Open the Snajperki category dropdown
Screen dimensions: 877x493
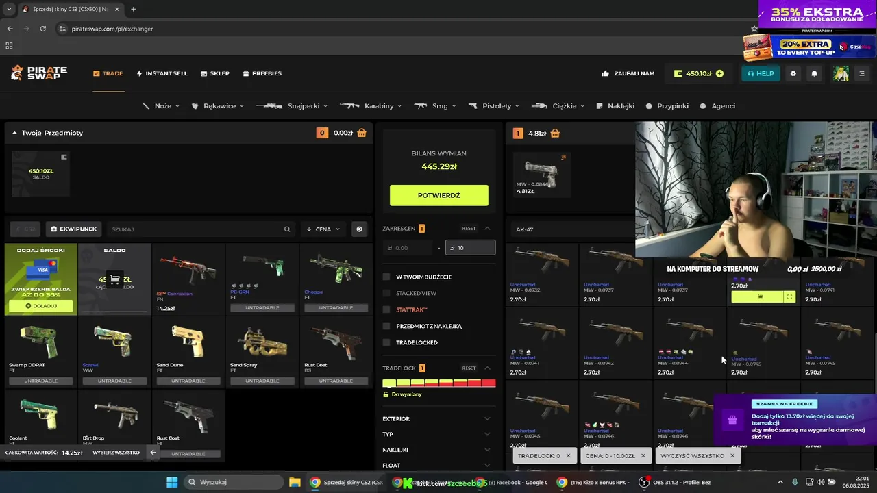[292, 106]
